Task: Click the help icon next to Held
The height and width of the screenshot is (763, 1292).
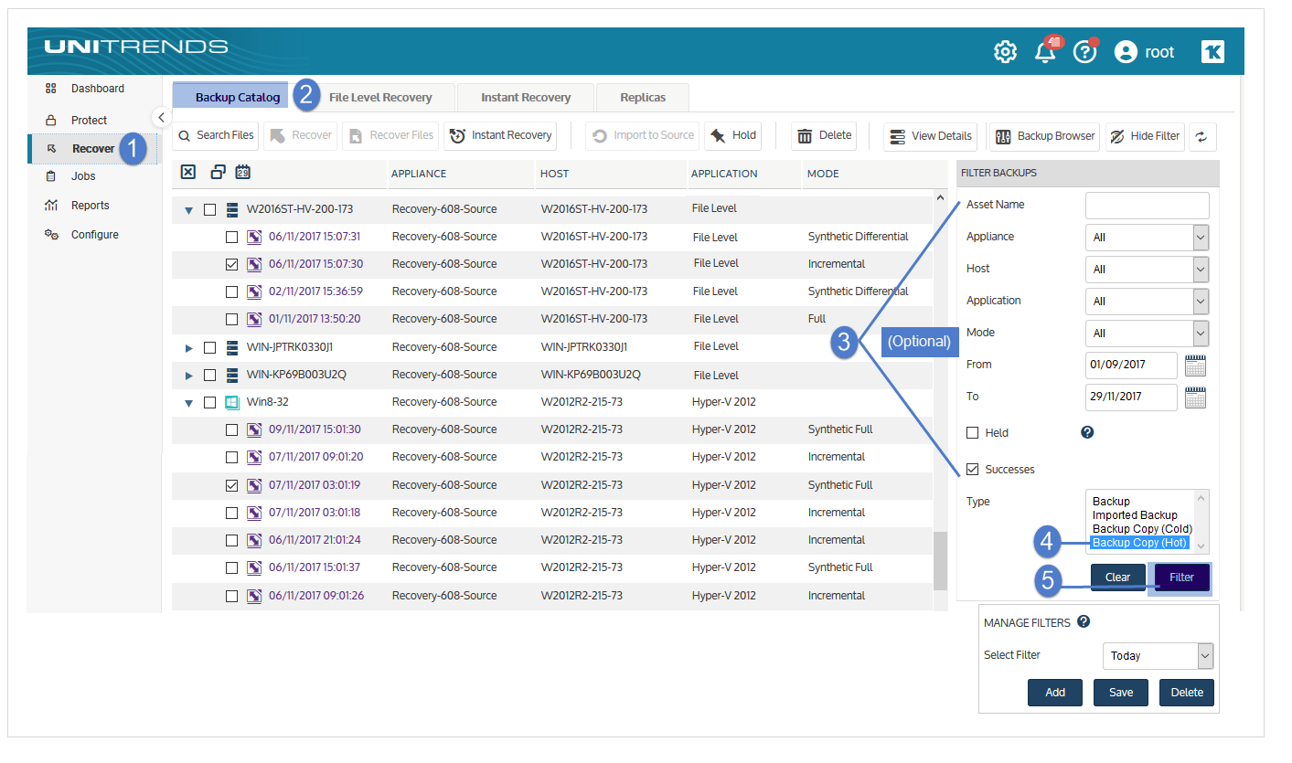Action: (x=1087, y=432)
